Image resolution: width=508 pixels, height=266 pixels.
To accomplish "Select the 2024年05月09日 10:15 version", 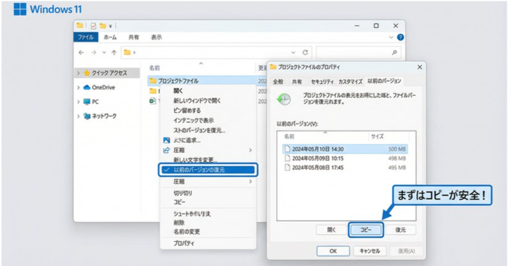I will click(x=317, y=159).
